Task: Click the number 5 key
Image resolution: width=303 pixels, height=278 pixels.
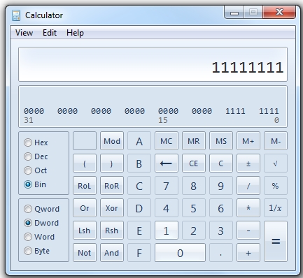Action: 194,208
